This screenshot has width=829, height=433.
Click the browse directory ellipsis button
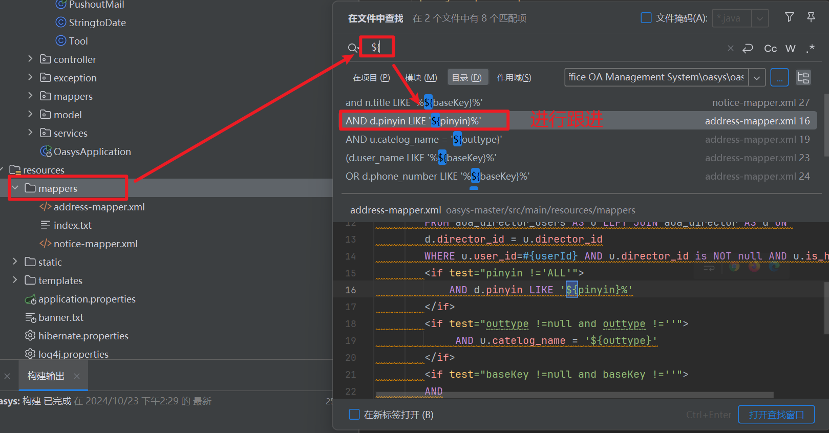(x=779, y=77)
